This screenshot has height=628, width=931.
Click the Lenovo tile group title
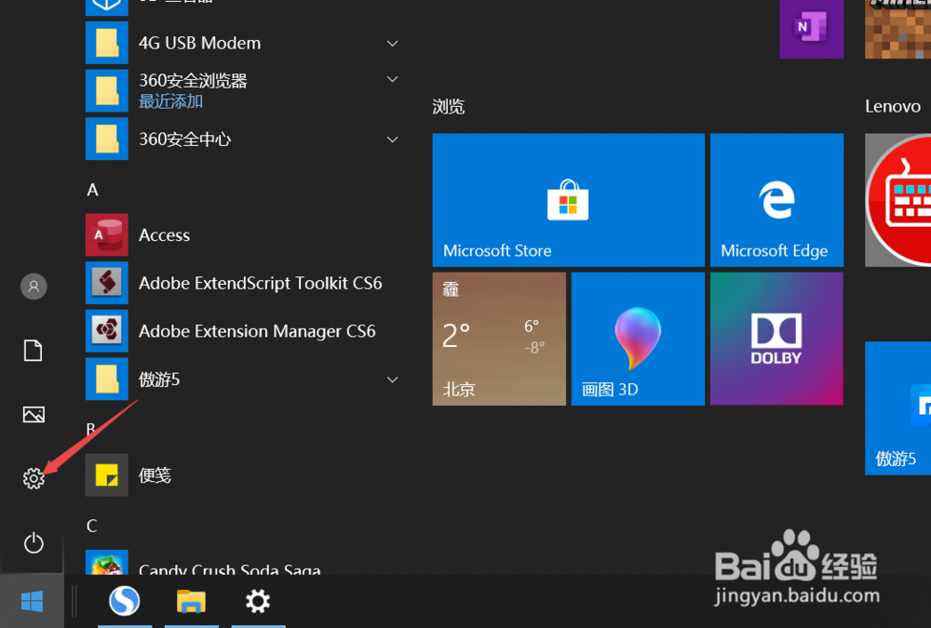(x=893, y=107)
